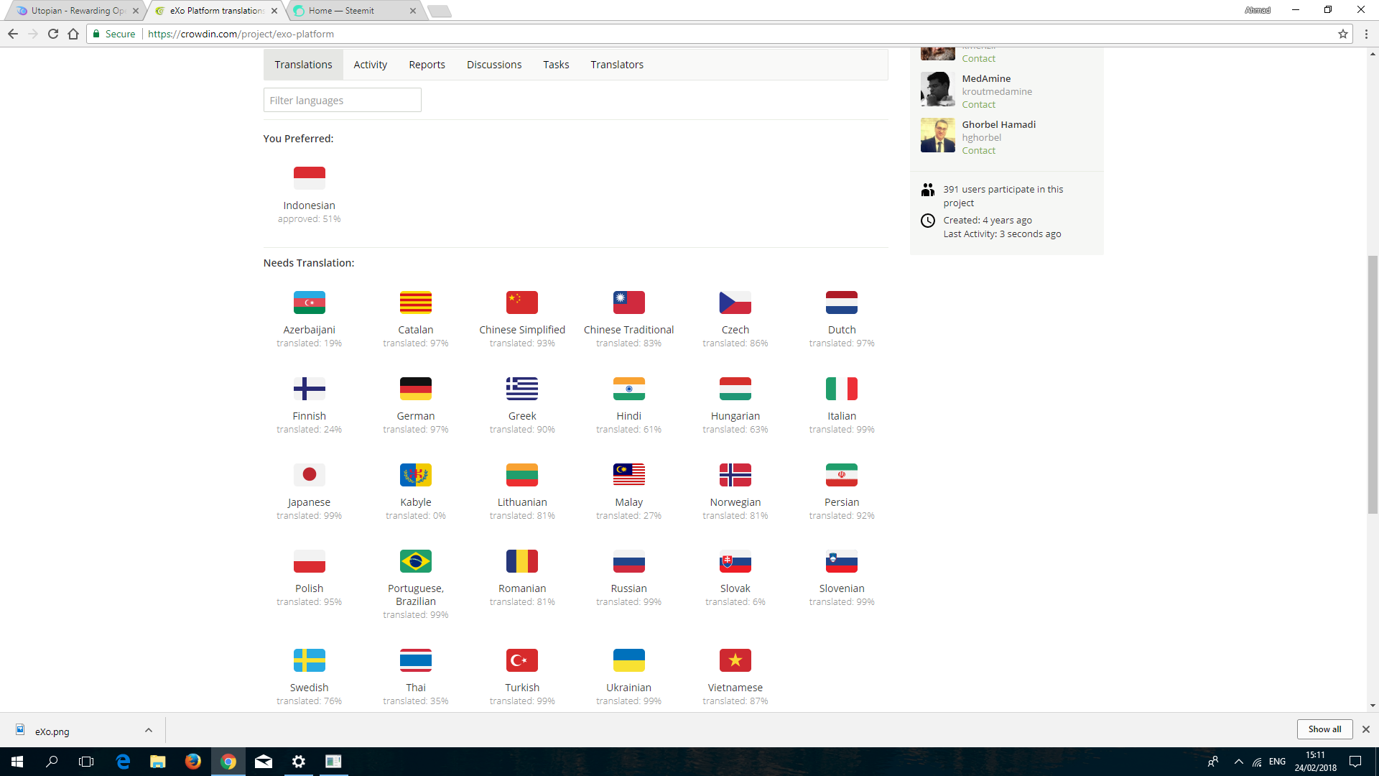
Task: Click the address bar URL
Action: [241, 34]
